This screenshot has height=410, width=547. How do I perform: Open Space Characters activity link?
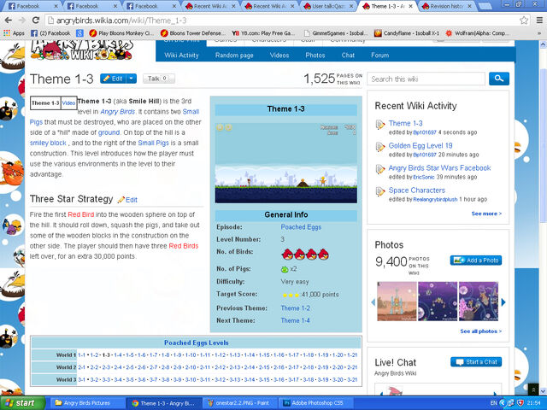(x=417, y=190)
